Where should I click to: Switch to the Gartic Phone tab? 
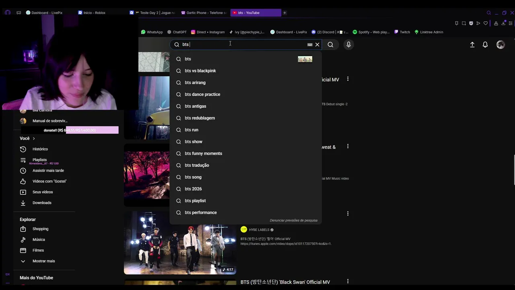click(204, 12)
